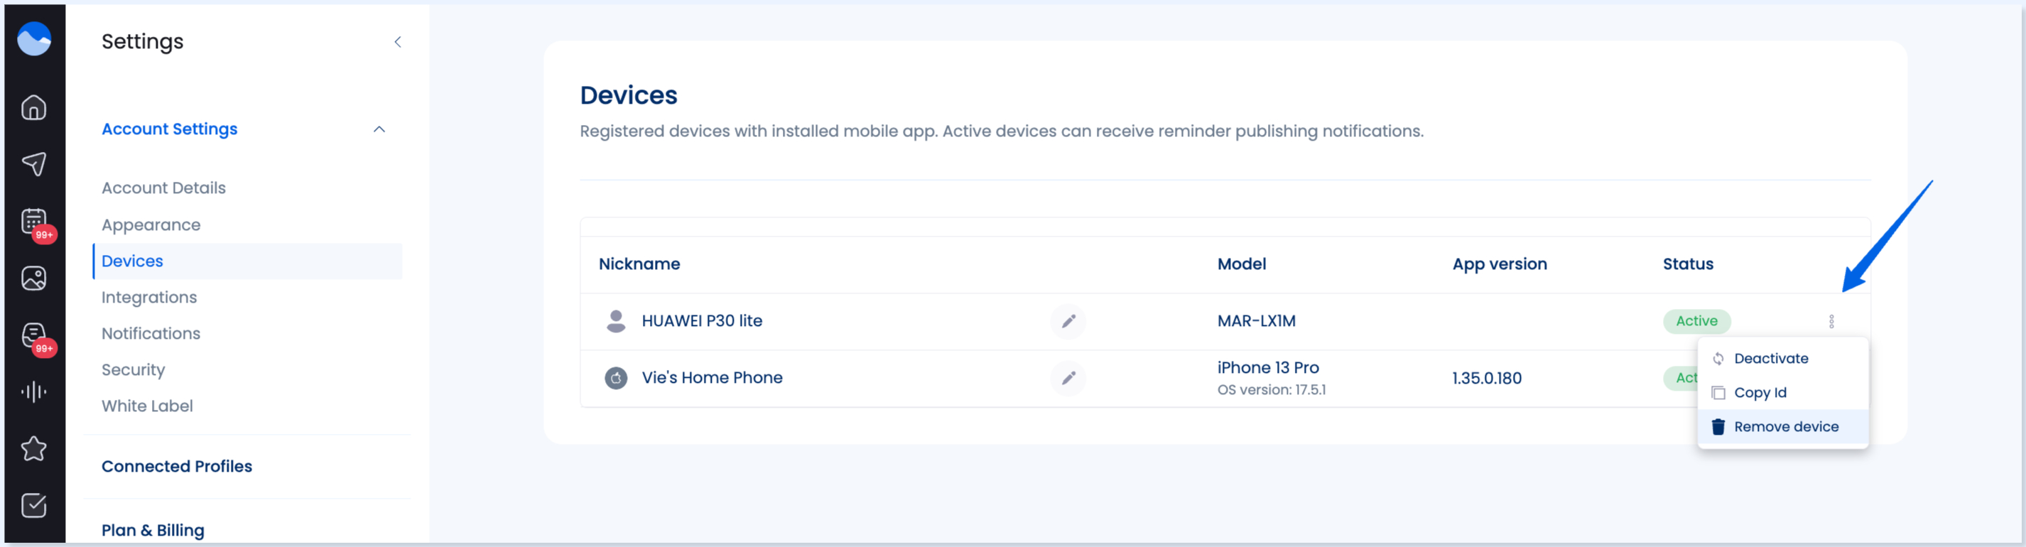Click the iPhone 13 Pro model text
The image size is (2026, 547).
(x=1269, y=367)
